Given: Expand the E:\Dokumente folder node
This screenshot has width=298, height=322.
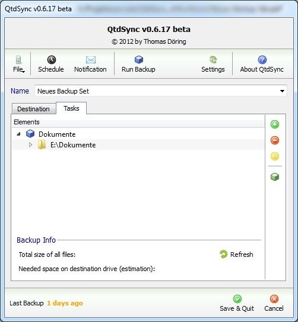Looking at the screenshot, I should [30, 145].
